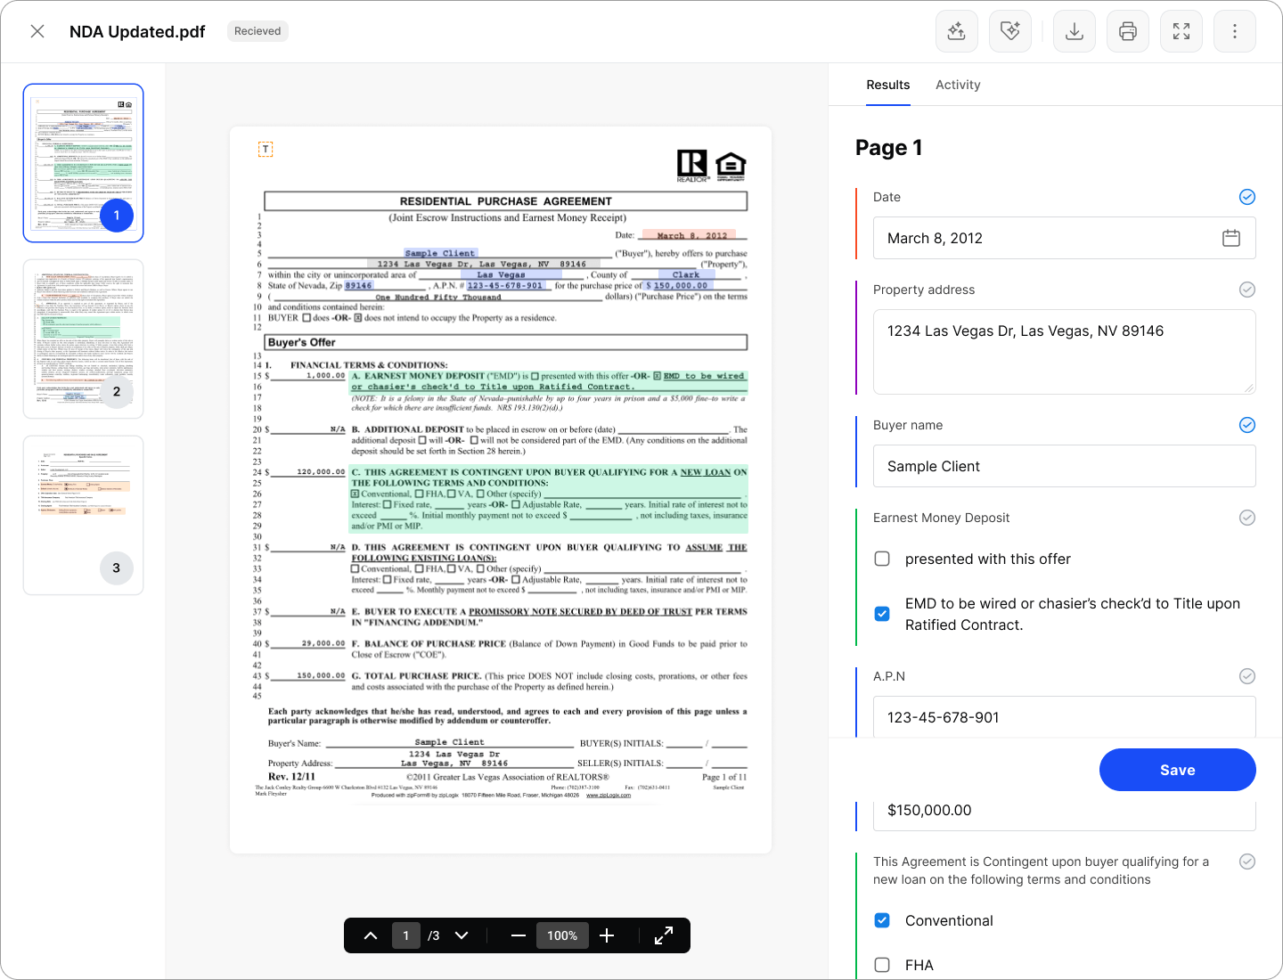Open calendar picker in Date field

point(1231,238)
